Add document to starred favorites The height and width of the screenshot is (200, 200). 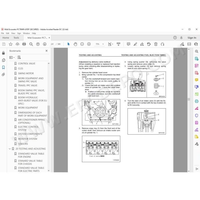tap(11, 44)
